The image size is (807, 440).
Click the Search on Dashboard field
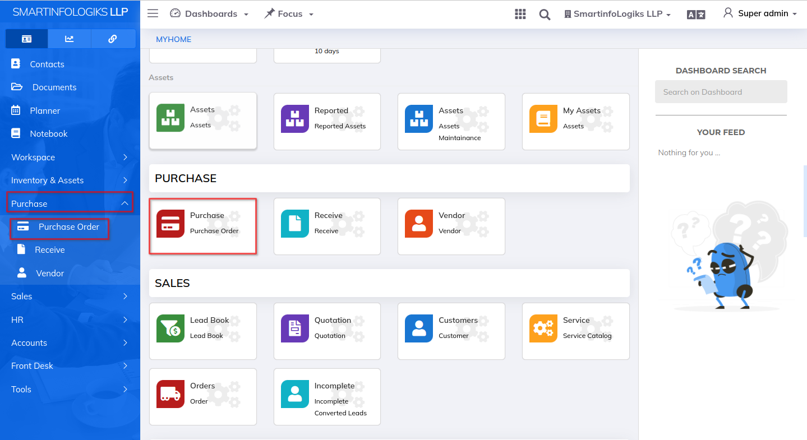(721, 92)
